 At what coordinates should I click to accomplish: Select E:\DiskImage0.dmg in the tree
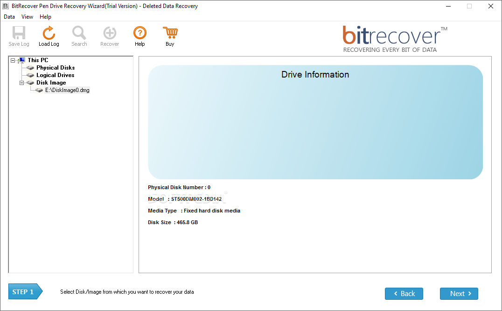(x=67, y=90)
